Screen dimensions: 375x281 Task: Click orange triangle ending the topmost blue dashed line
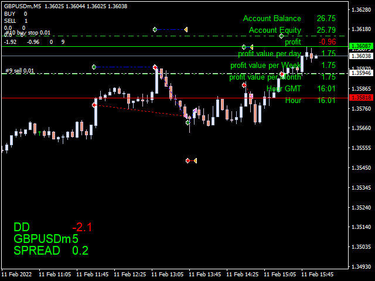click(x=186, y=30)
